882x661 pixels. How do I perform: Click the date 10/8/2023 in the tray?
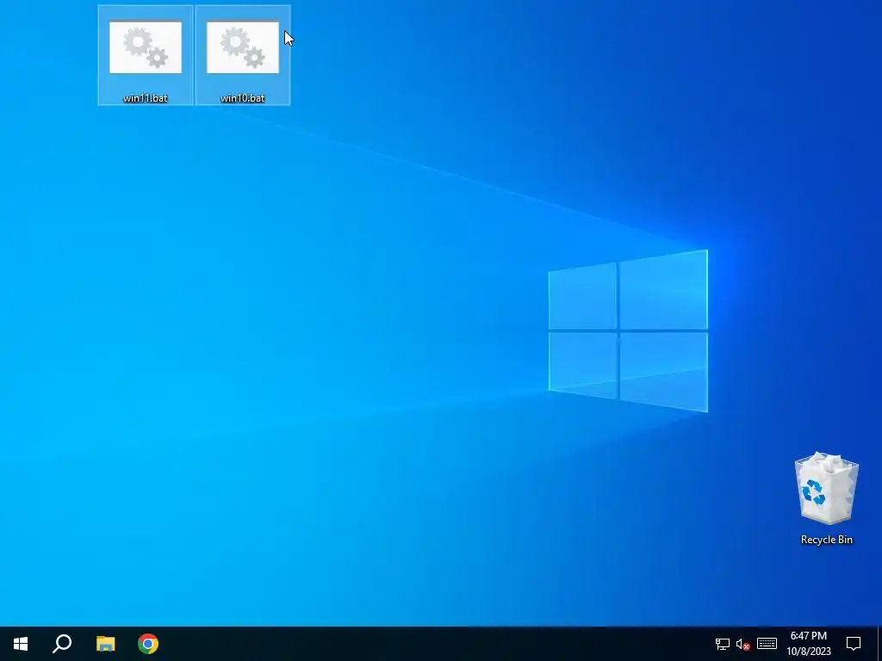click(808, 652)
